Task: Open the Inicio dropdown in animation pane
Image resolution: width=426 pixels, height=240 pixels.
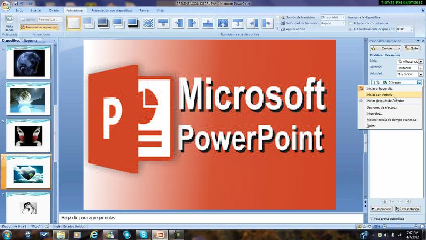Action: point(421,62)
